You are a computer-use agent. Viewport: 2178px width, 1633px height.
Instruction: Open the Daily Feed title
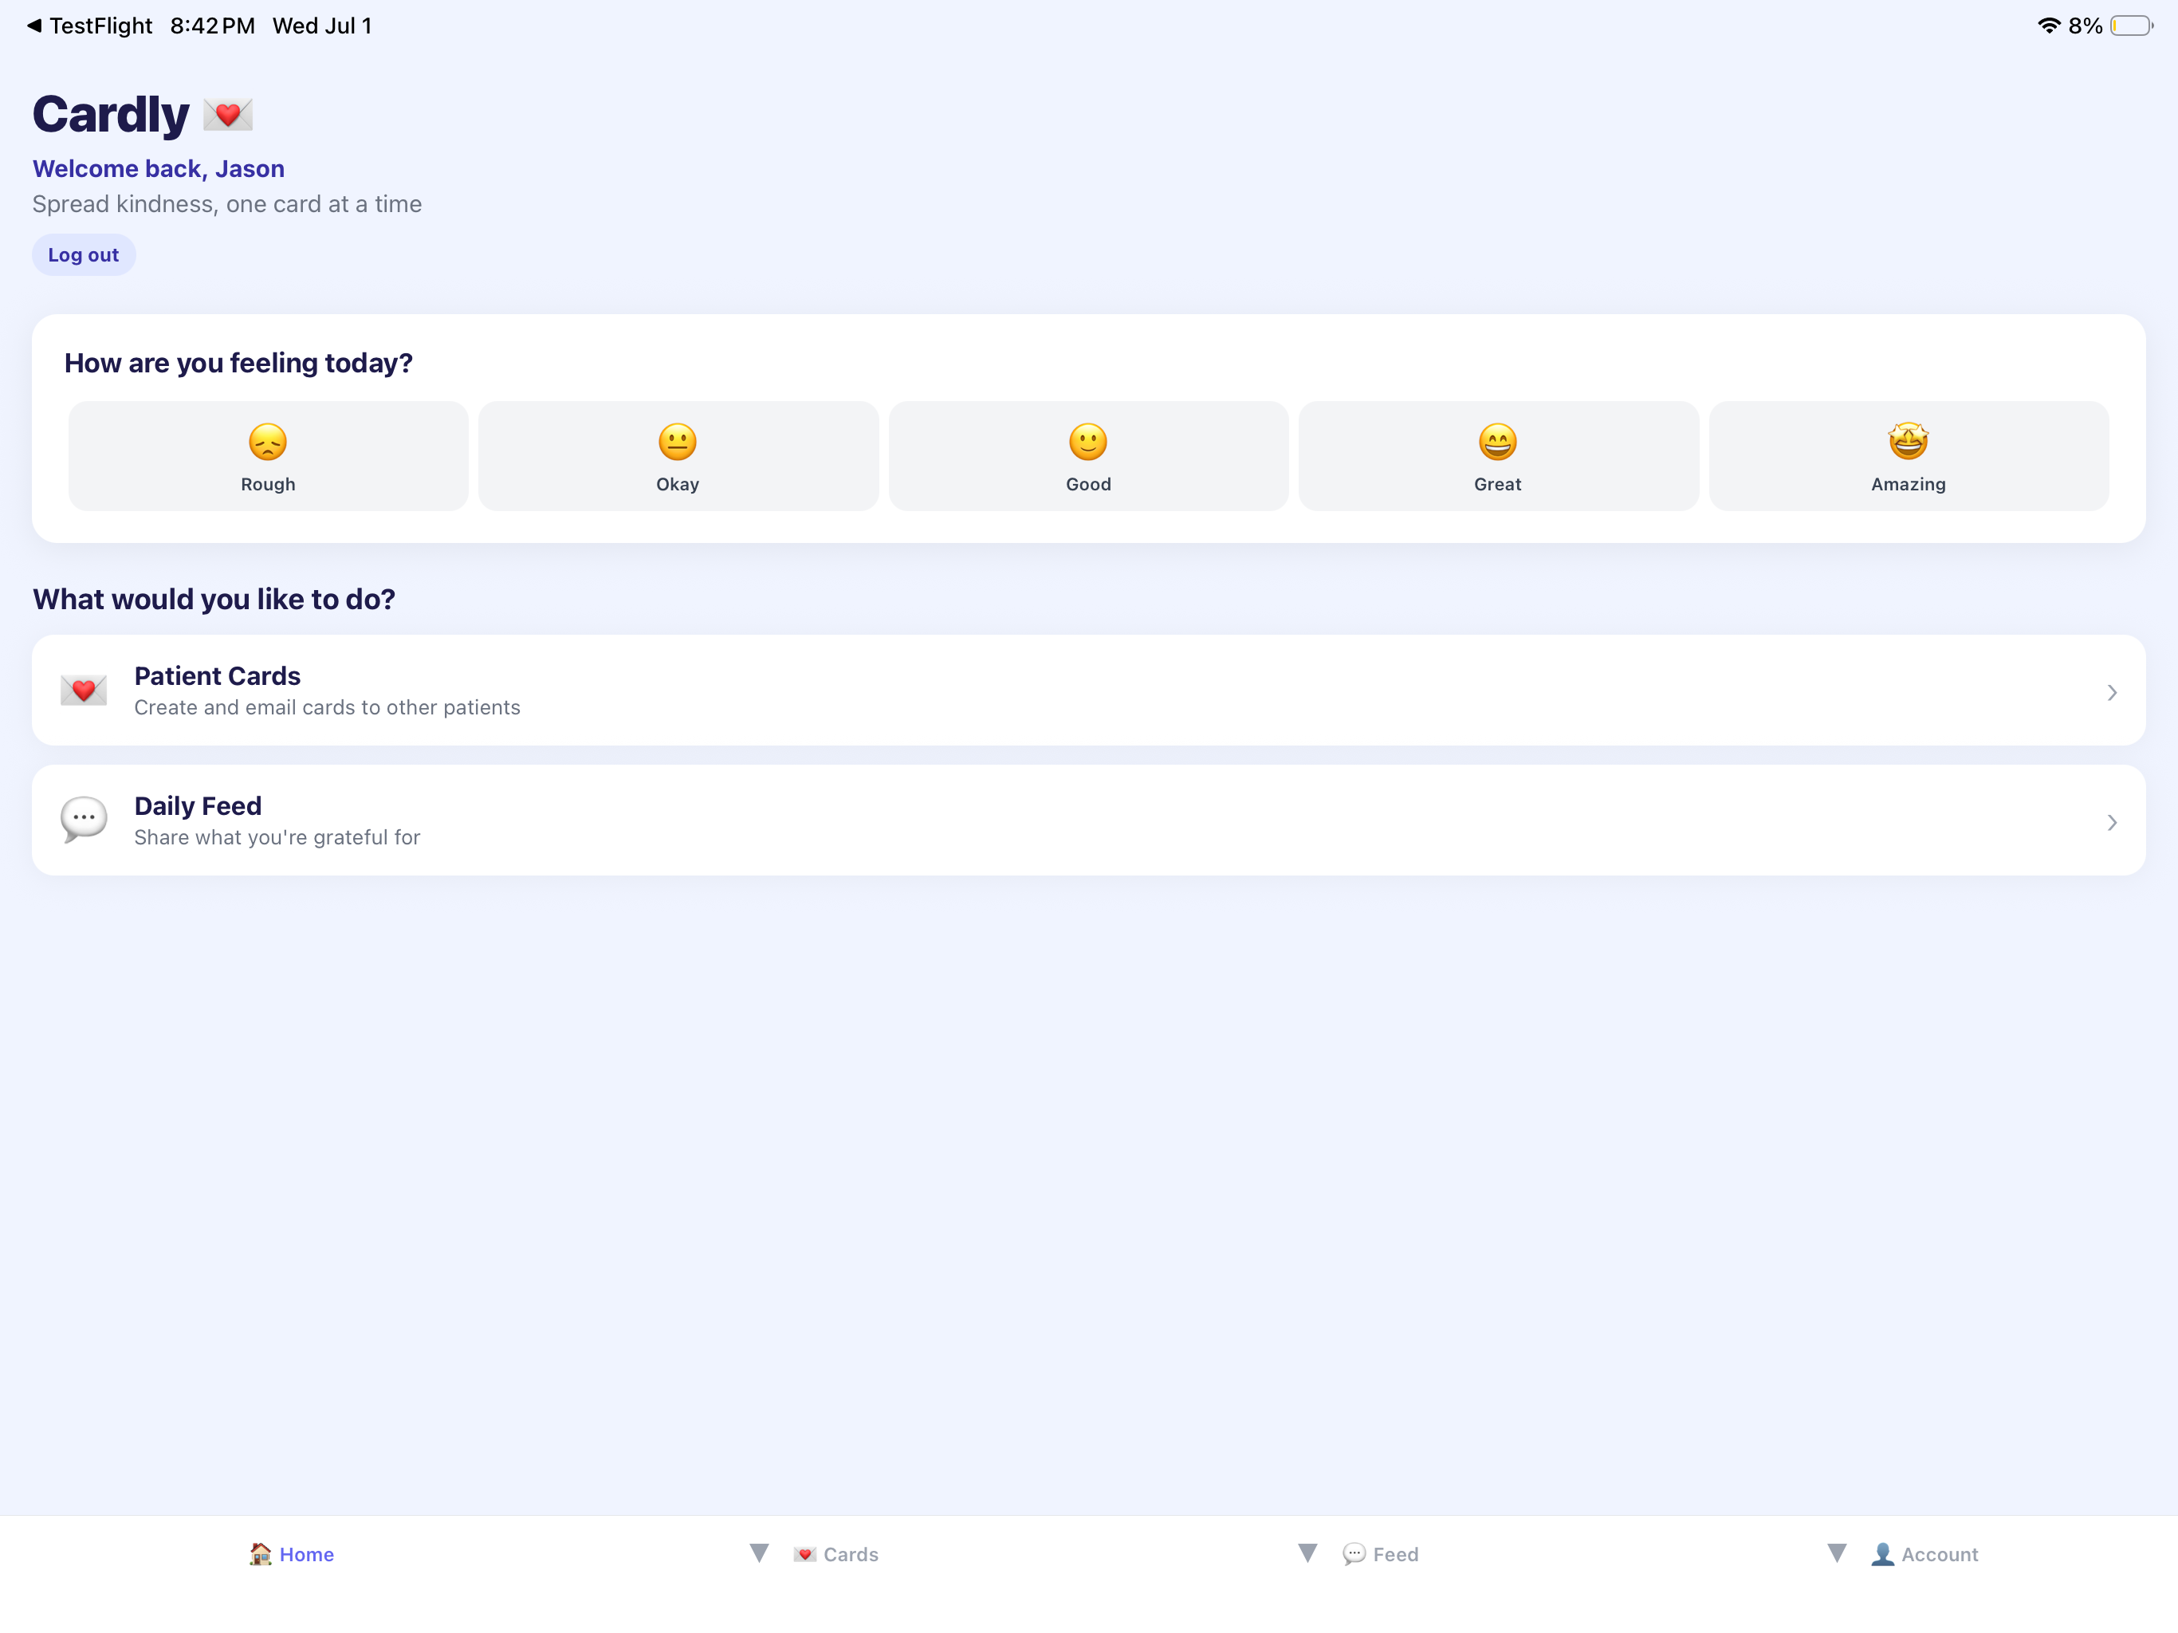[198, 805]
